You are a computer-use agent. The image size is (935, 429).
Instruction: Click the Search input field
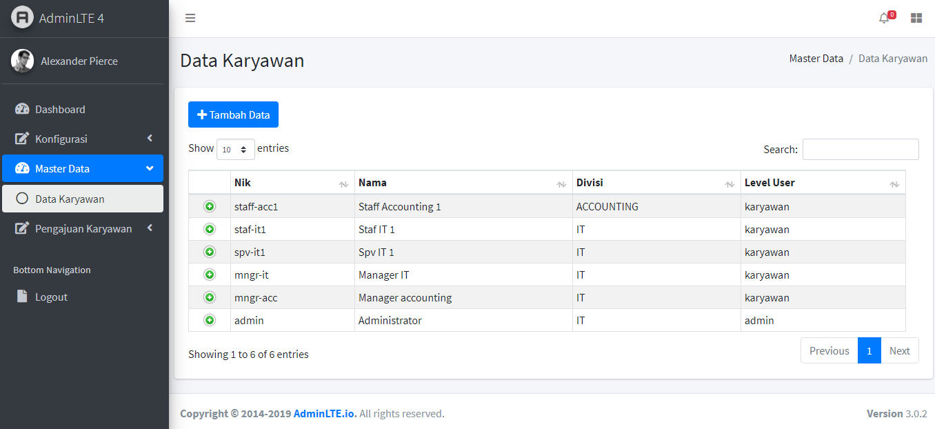[861, 149]
